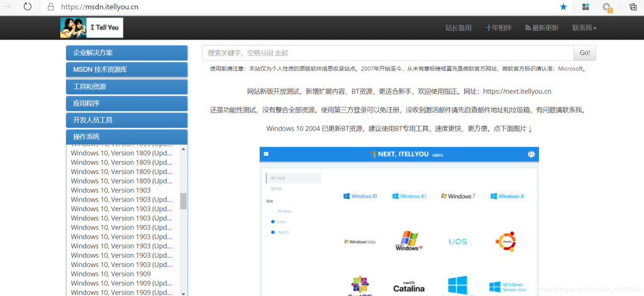The height and width of the screenshot is (296, 644).
Task: Expand the MSDN 技术资源库 category
Action: 127,70
